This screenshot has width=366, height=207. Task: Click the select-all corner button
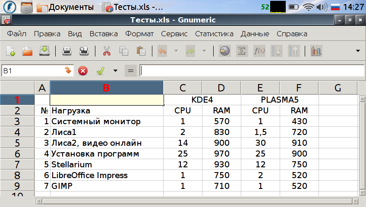tap(17, 88)
